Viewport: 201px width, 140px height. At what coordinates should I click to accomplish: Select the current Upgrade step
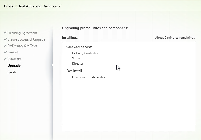click(x=14, y=66)
